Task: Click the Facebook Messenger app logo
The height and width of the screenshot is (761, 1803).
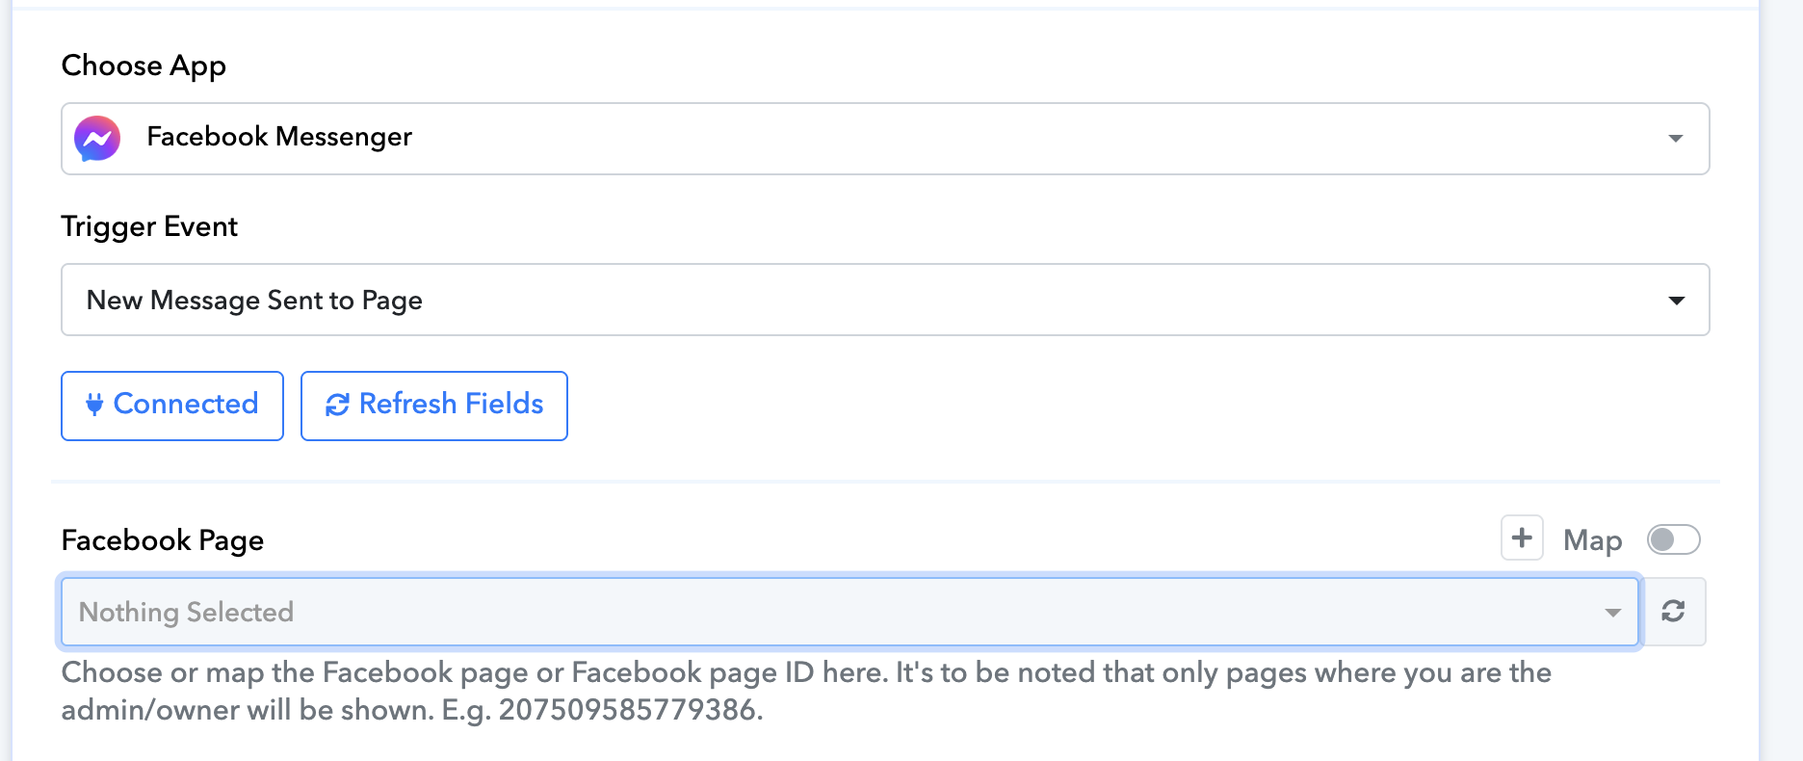Action: pos(97,139)
